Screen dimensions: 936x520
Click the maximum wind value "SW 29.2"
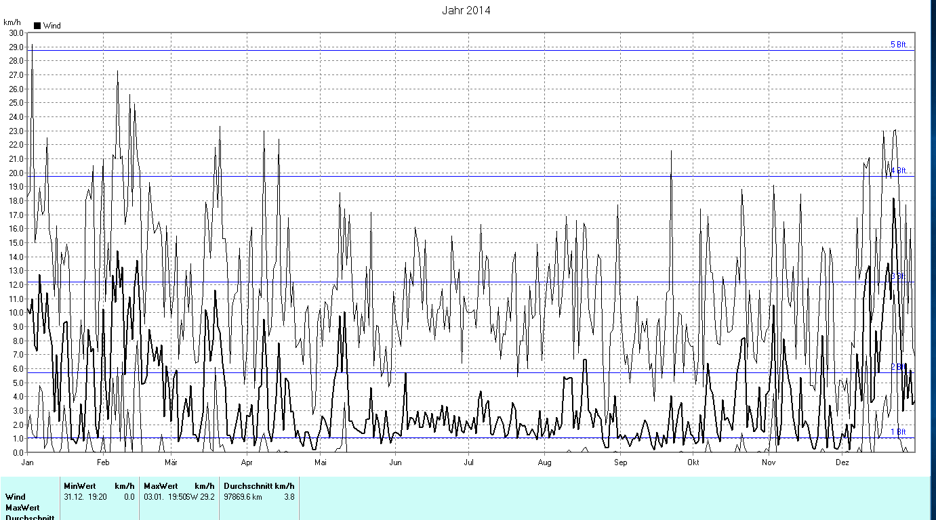[x=200, y=497]
